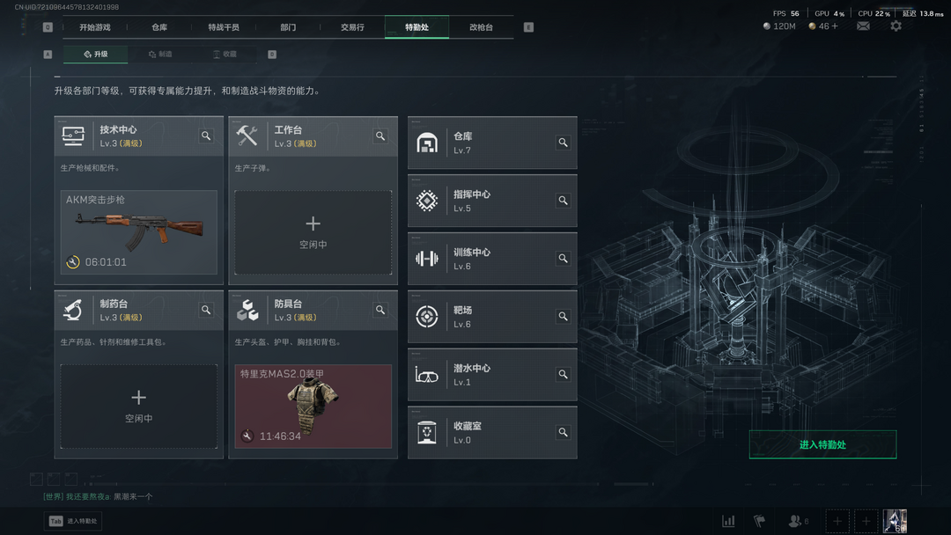The height and width of the screenshot is (535, 951).
Task: Click plus next to 46 currency
Action: 835,26
